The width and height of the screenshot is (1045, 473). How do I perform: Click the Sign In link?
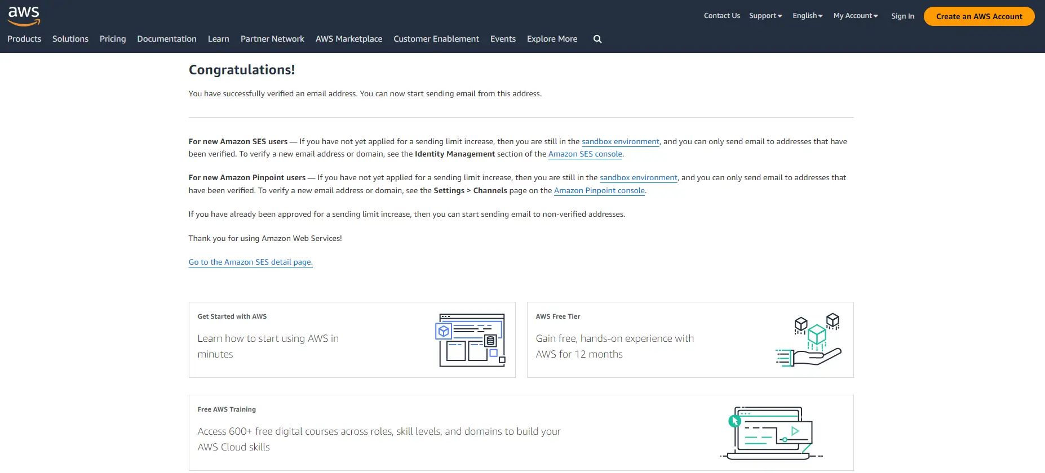[x=902, y=16]
